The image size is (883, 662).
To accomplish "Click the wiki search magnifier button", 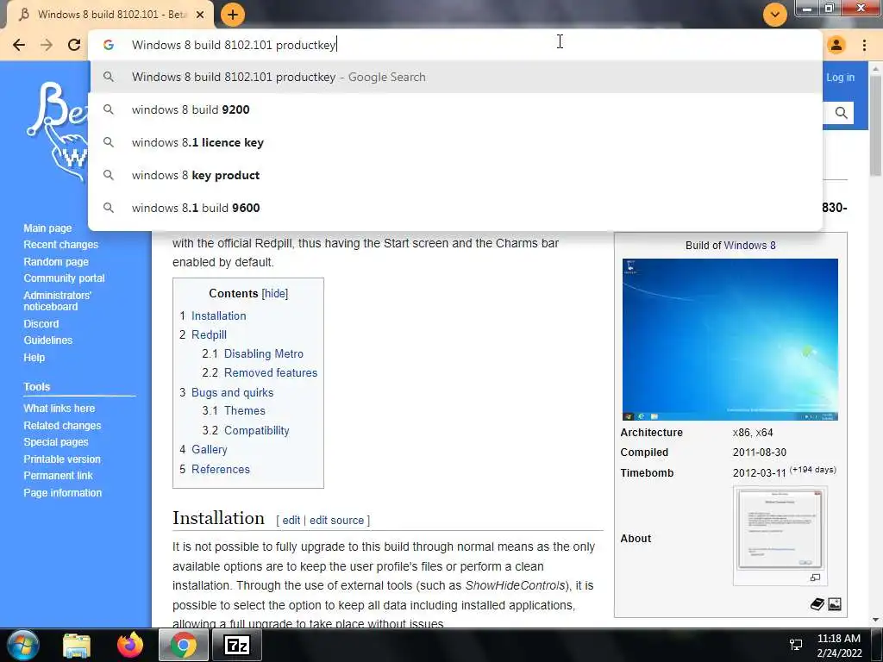I will pos(842,113).
